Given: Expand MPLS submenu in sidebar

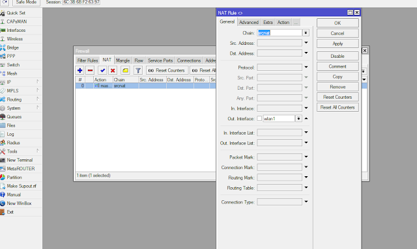Looking at the screenshot, I should coord(38,90).
